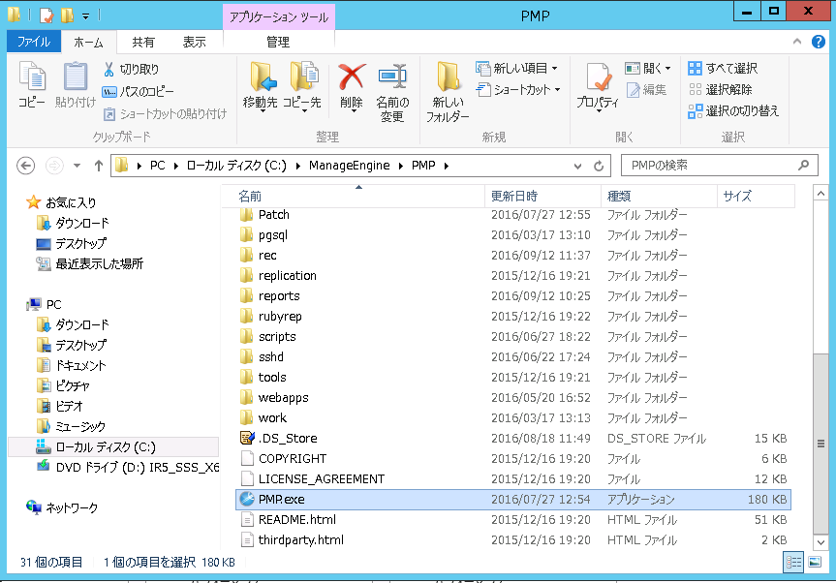Click the Cut (切り取り) scissors icon

pyautogui.click(x=108, y=70)
